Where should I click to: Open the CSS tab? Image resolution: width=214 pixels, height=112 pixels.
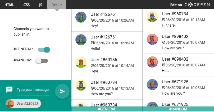[26, 5]
